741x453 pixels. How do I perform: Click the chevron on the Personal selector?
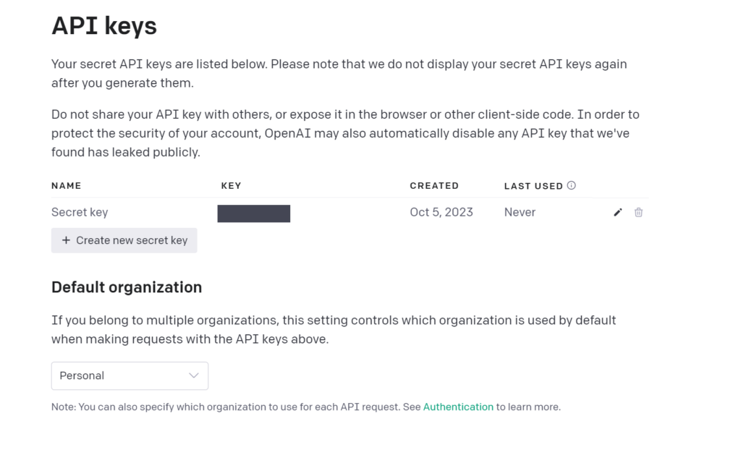pos(194,376)
